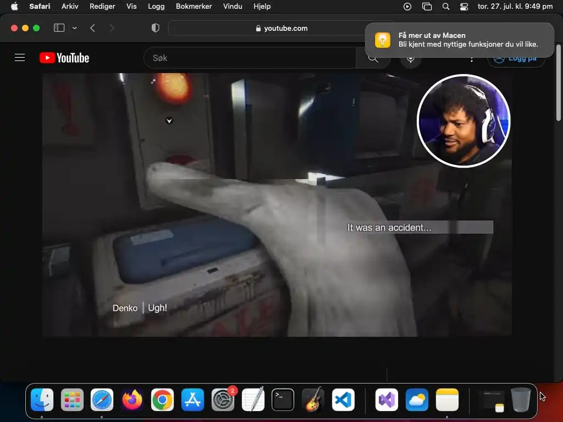The width and height of the screenshot is (563, 422).
Task: Launch Terminal from the Dock
Action: [283, 400]
